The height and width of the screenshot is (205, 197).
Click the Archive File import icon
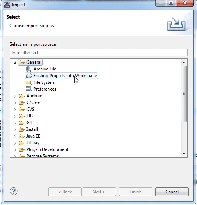[x=29, y=69]
